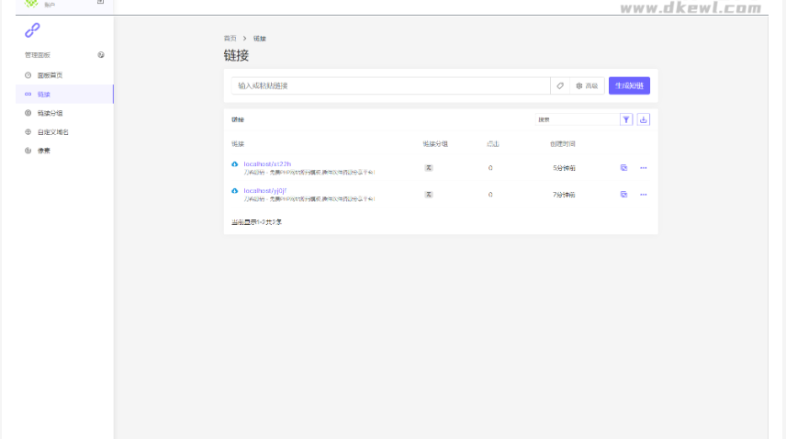Click the tag icon beside the link input
The image size is (786, 439).
pos(560,85)
